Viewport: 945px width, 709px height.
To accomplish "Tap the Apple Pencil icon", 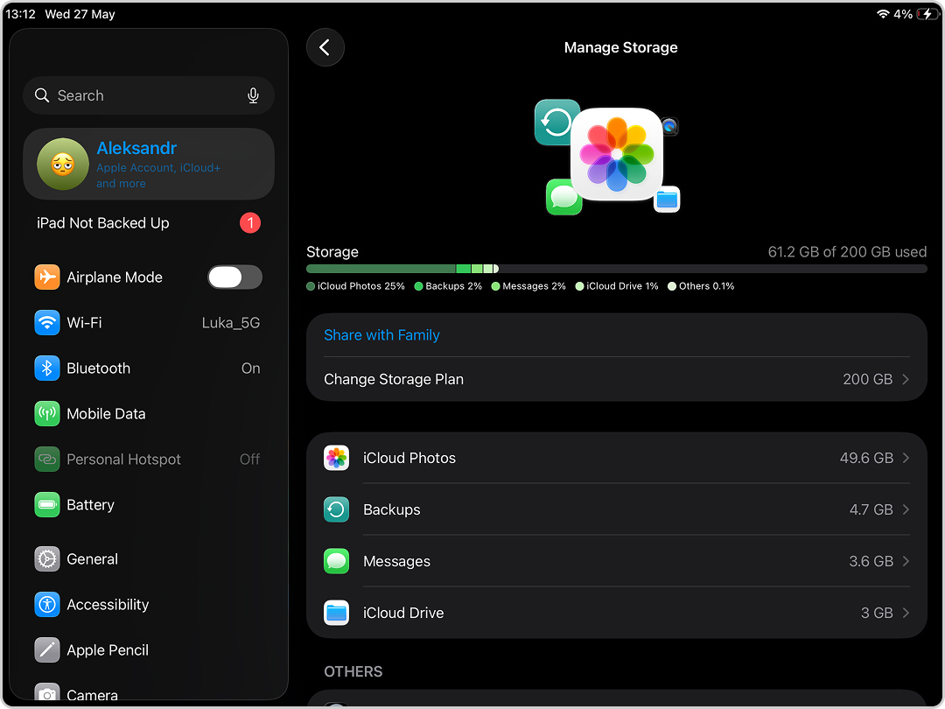I will click(47, 649).
